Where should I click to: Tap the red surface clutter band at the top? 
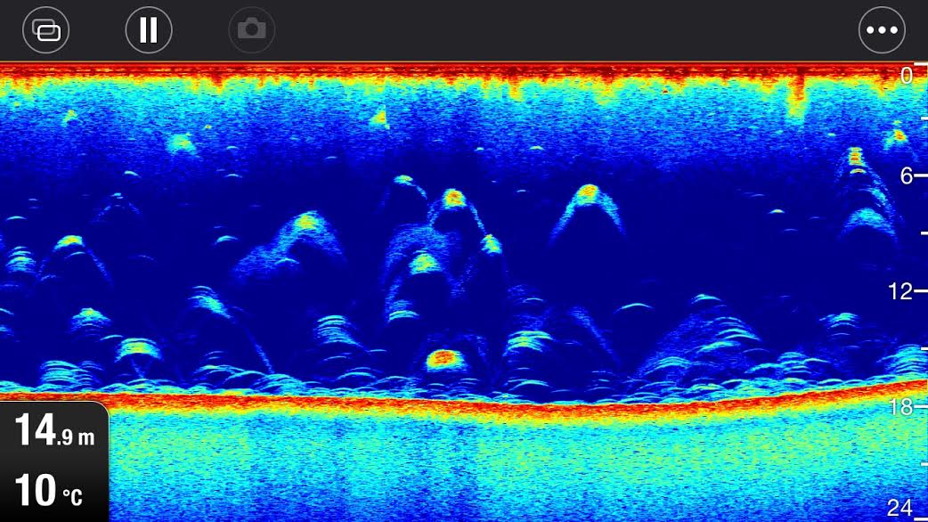click(x=445, y=73)
